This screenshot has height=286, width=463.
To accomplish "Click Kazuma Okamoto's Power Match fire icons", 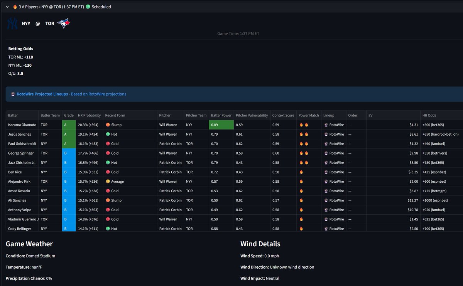I will coord(304,125).
